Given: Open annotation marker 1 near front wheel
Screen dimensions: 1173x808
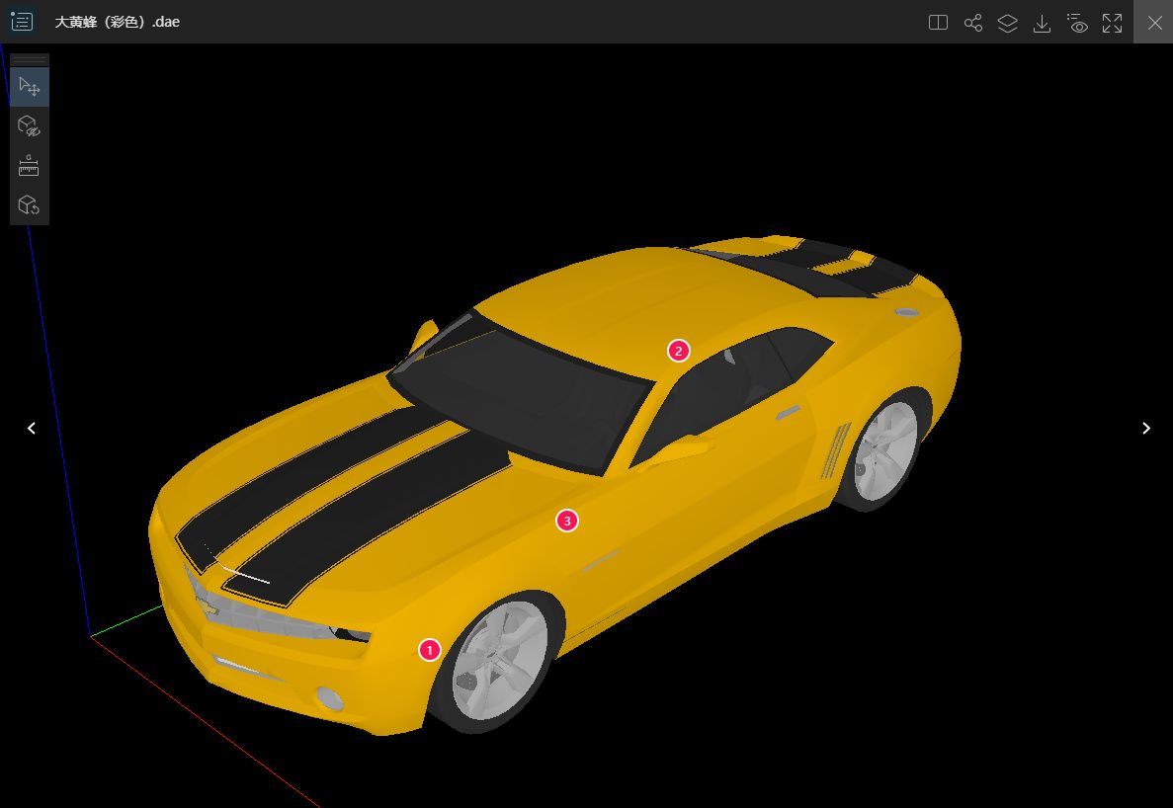Looking at the screenshot, I should point(430,650).
